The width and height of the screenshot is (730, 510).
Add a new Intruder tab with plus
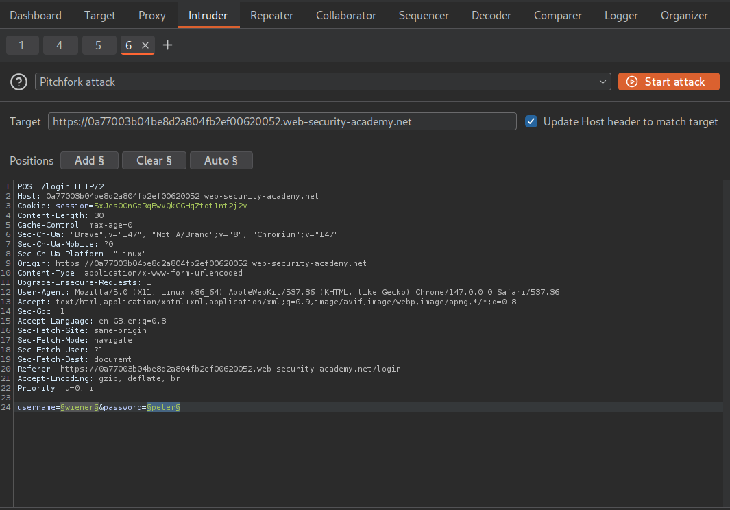point(167,45)
